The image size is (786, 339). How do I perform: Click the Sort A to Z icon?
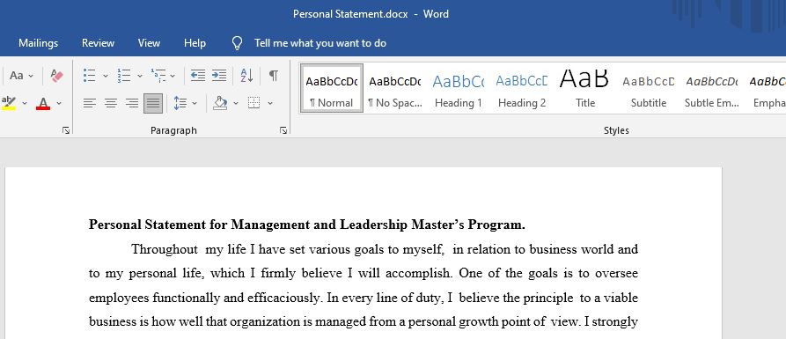tap(246, 76)
